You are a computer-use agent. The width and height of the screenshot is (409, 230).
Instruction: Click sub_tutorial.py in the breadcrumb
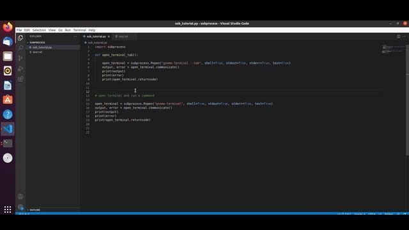[97, 43]
